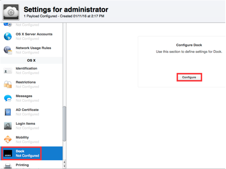
Task: Select the Messages payload label
Action: point(24,96)
